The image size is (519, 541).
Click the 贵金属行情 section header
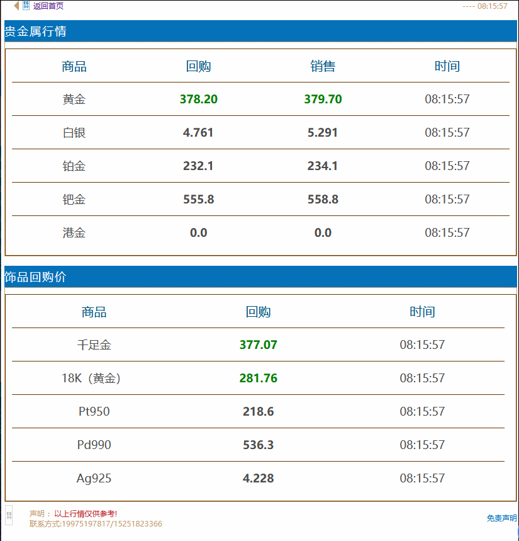point(36,31)
